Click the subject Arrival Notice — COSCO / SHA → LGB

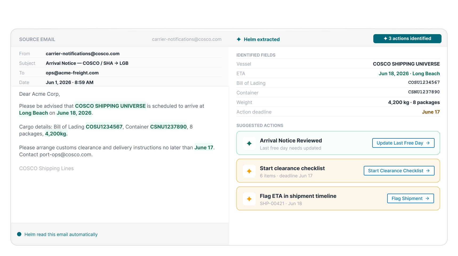(87, 63)
